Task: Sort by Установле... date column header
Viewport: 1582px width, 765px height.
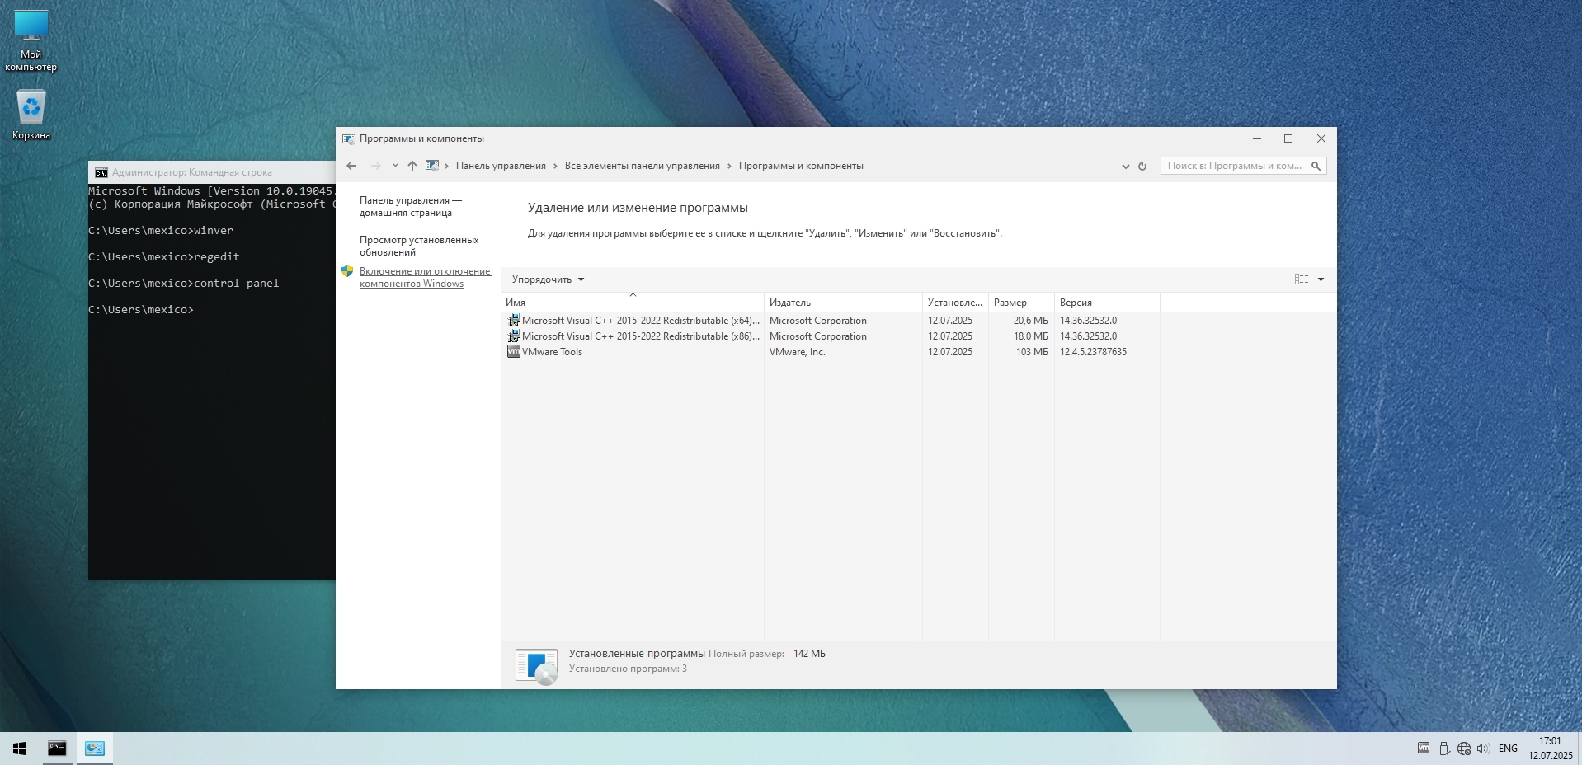Action: tap(955, 303)
